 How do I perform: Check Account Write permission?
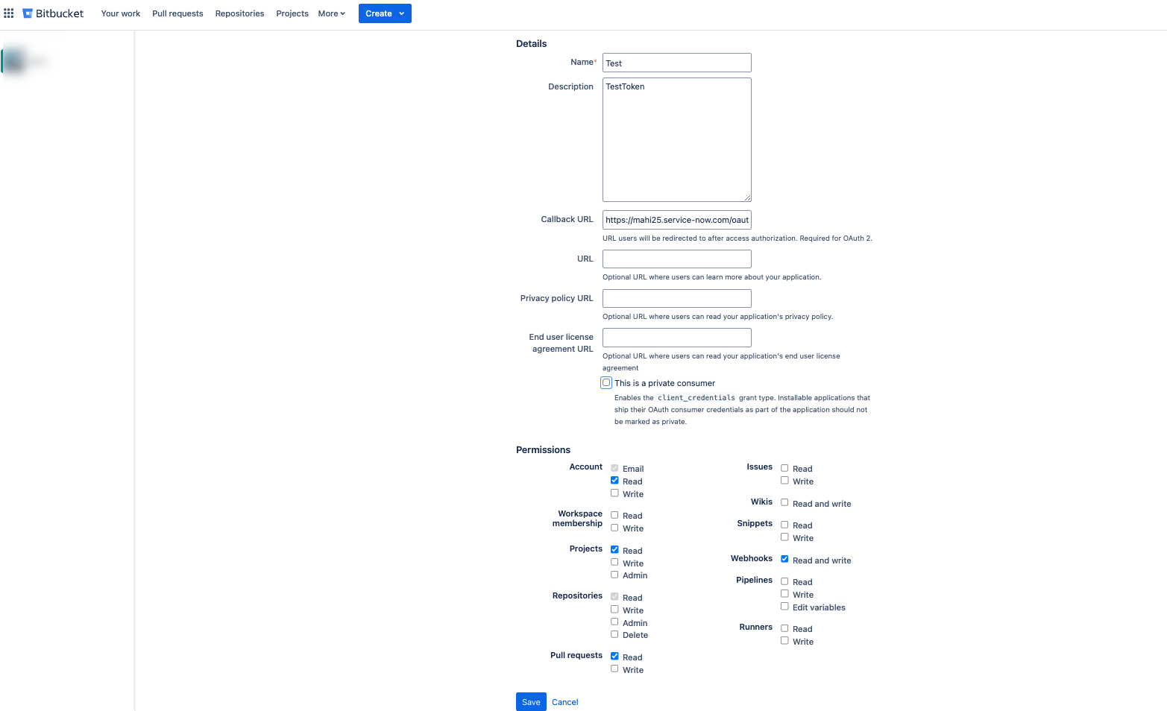click(x=614, y=493)
